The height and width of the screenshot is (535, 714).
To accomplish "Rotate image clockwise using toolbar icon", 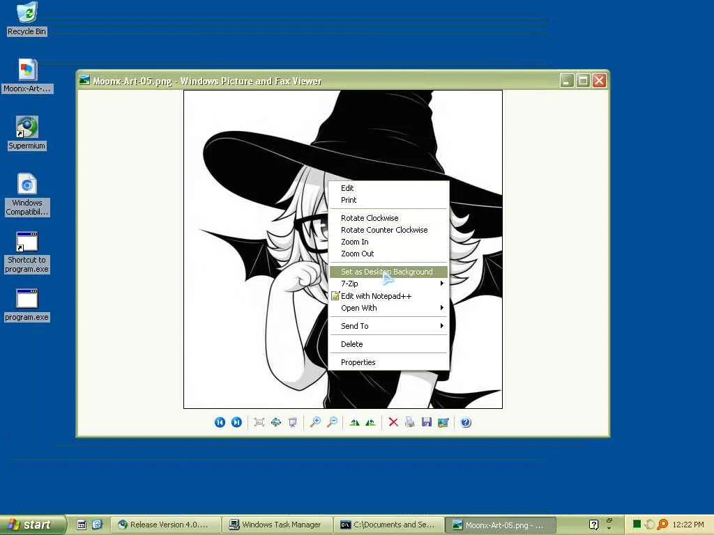I will click(x=354, y=423).
